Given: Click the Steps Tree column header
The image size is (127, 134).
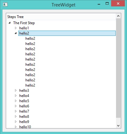Looking at the screenshot, I should coord(61,17).
